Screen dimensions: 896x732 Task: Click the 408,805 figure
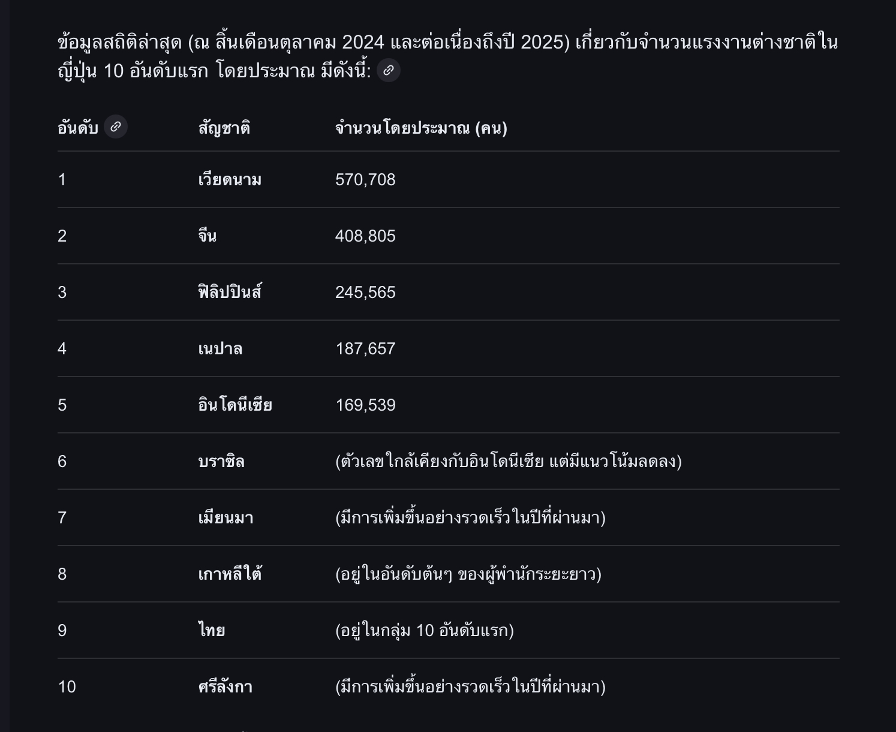(x=365, y=236)
